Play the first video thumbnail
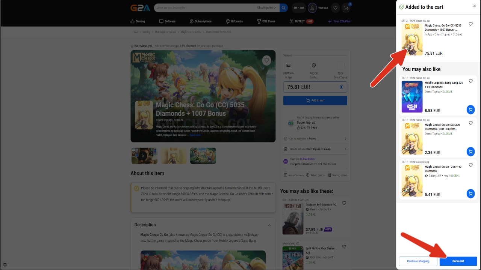 [x=144, y=156]
